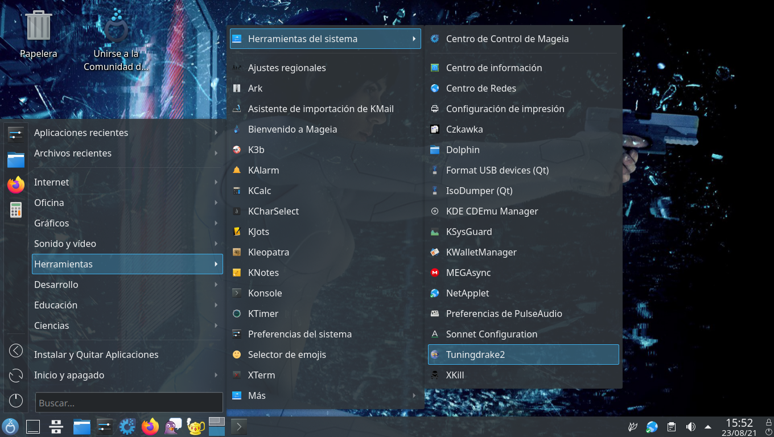The image size is (774, 437).
Task: Open Firefox from the favorites sidebar
Action: pyautogui.click(x=16, y=184)
